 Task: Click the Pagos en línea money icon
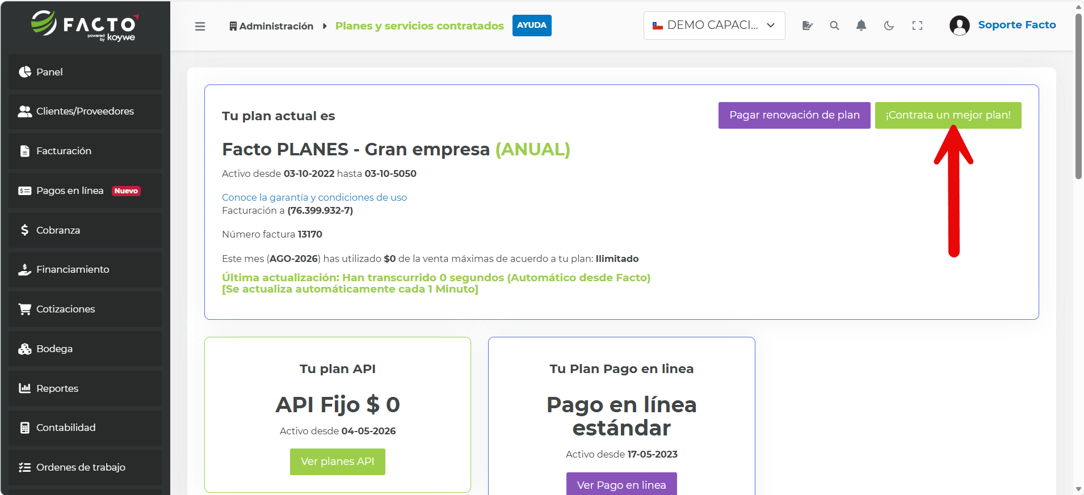pyautogui.click(x=25, y=191)
